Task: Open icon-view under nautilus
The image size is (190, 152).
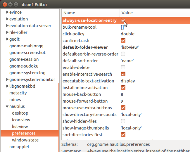Action: point(21,120)
